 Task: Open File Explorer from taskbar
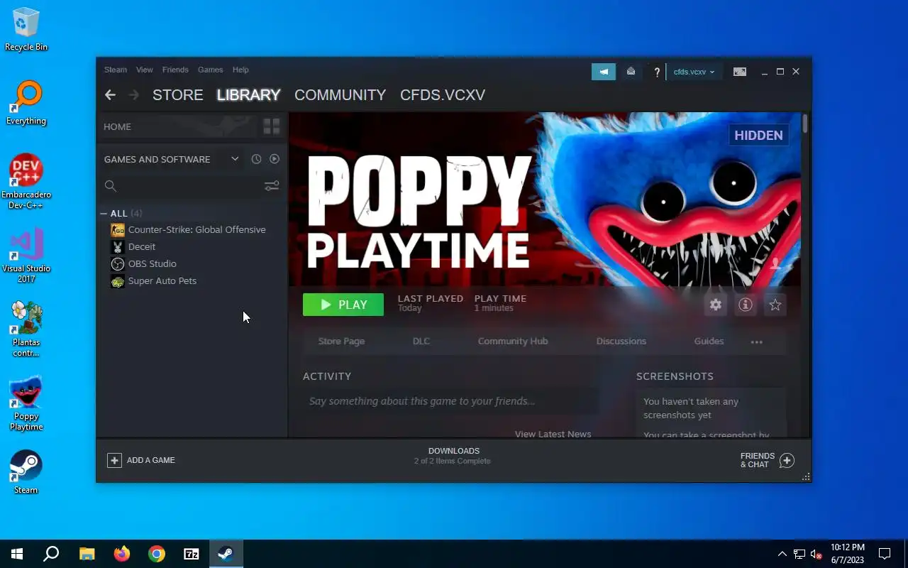point(87,554)
